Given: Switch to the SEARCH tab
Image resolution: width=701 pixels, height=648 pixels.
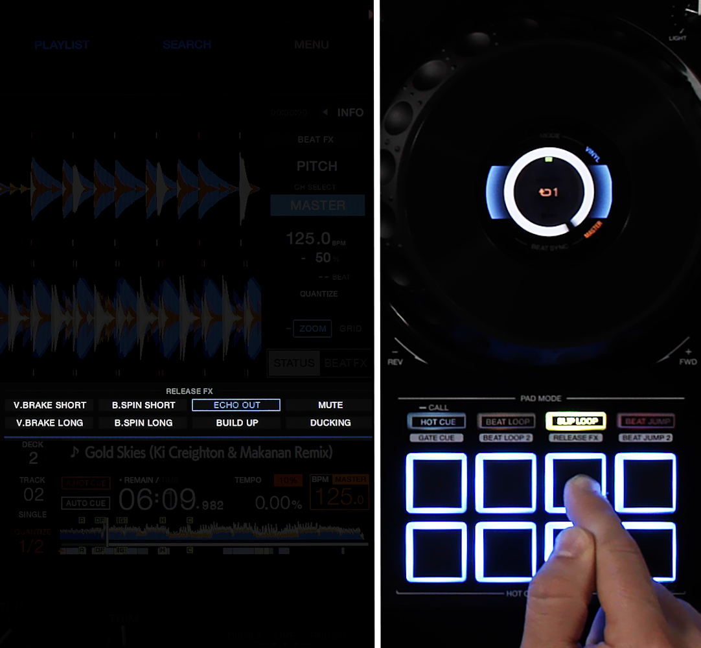Looking at the screenshot, I should tap(187, 45).
